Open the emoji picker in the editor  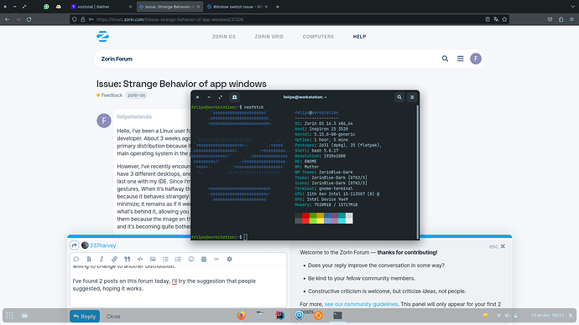pyautogui.click(x=191, y=259)
